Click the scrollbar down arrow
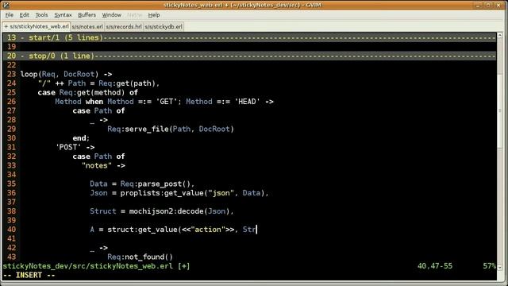Screen dimensions: 508x286 click(x=500, y=267)
